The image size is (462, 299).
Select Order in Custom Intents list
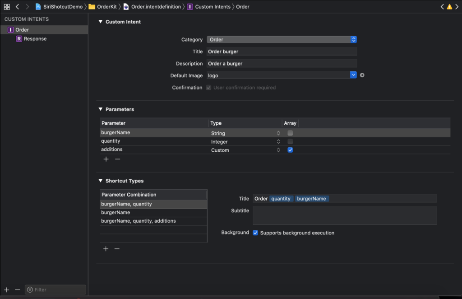[44, 30]
